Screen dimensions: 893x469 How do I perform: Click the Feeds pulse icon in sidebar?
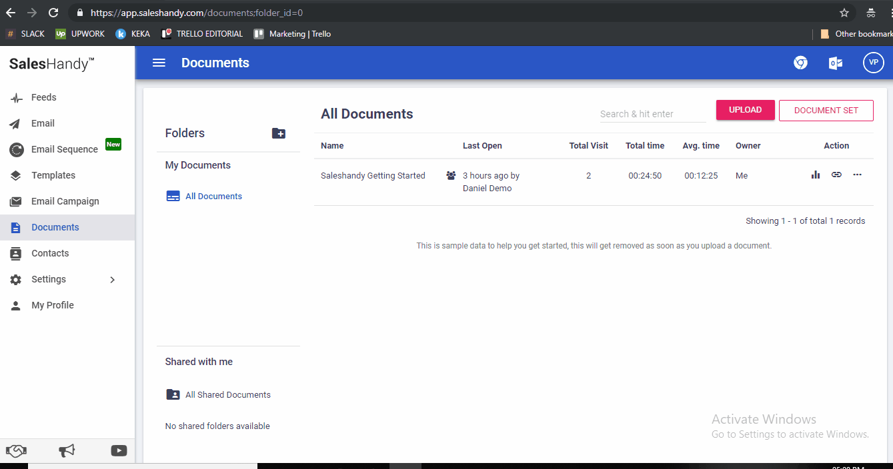(17, 98)
